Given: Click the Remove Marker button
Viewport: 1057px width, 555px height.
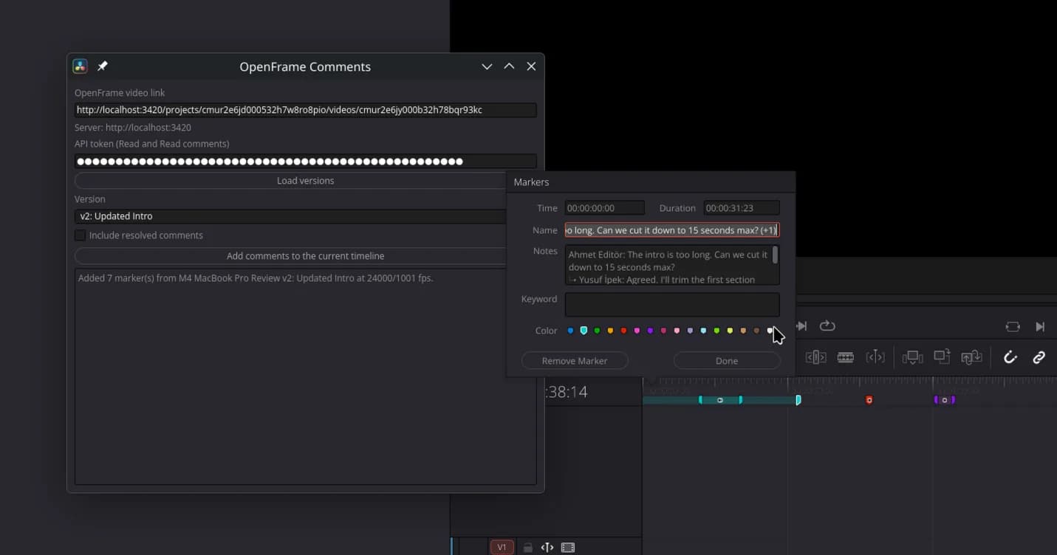Looking at the screenshot, I should click(x=575, y=361).
